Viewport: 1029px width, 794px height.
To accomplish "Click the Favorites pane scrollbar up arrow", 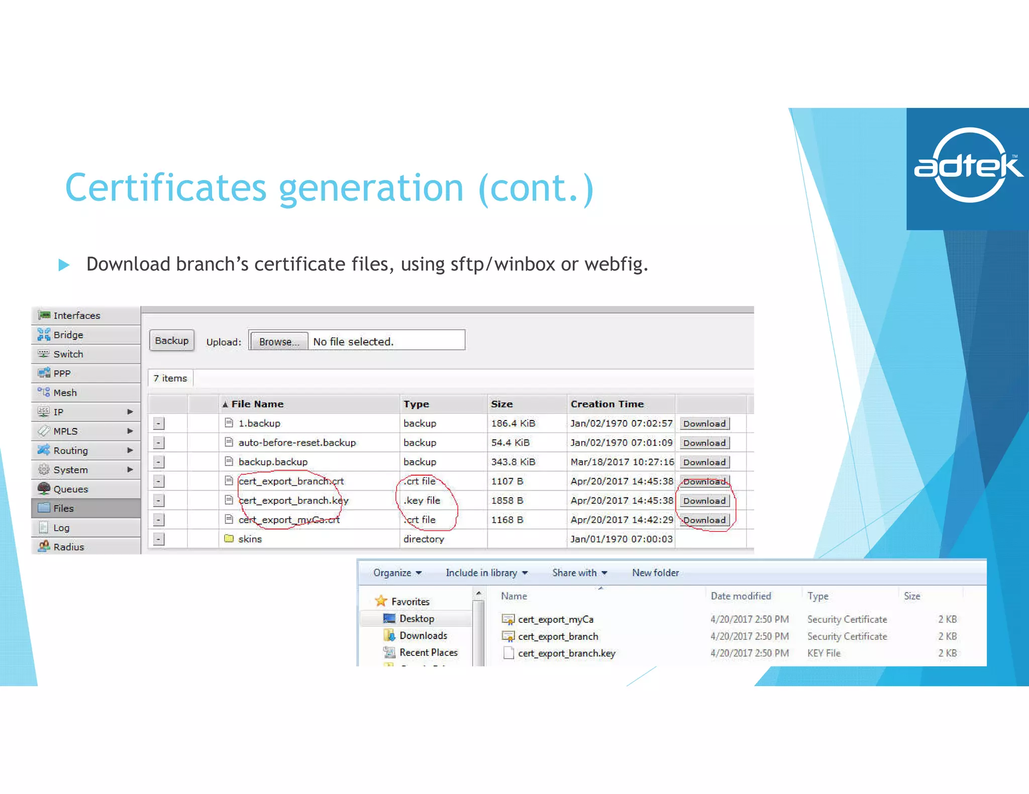I will click(478, 594).
